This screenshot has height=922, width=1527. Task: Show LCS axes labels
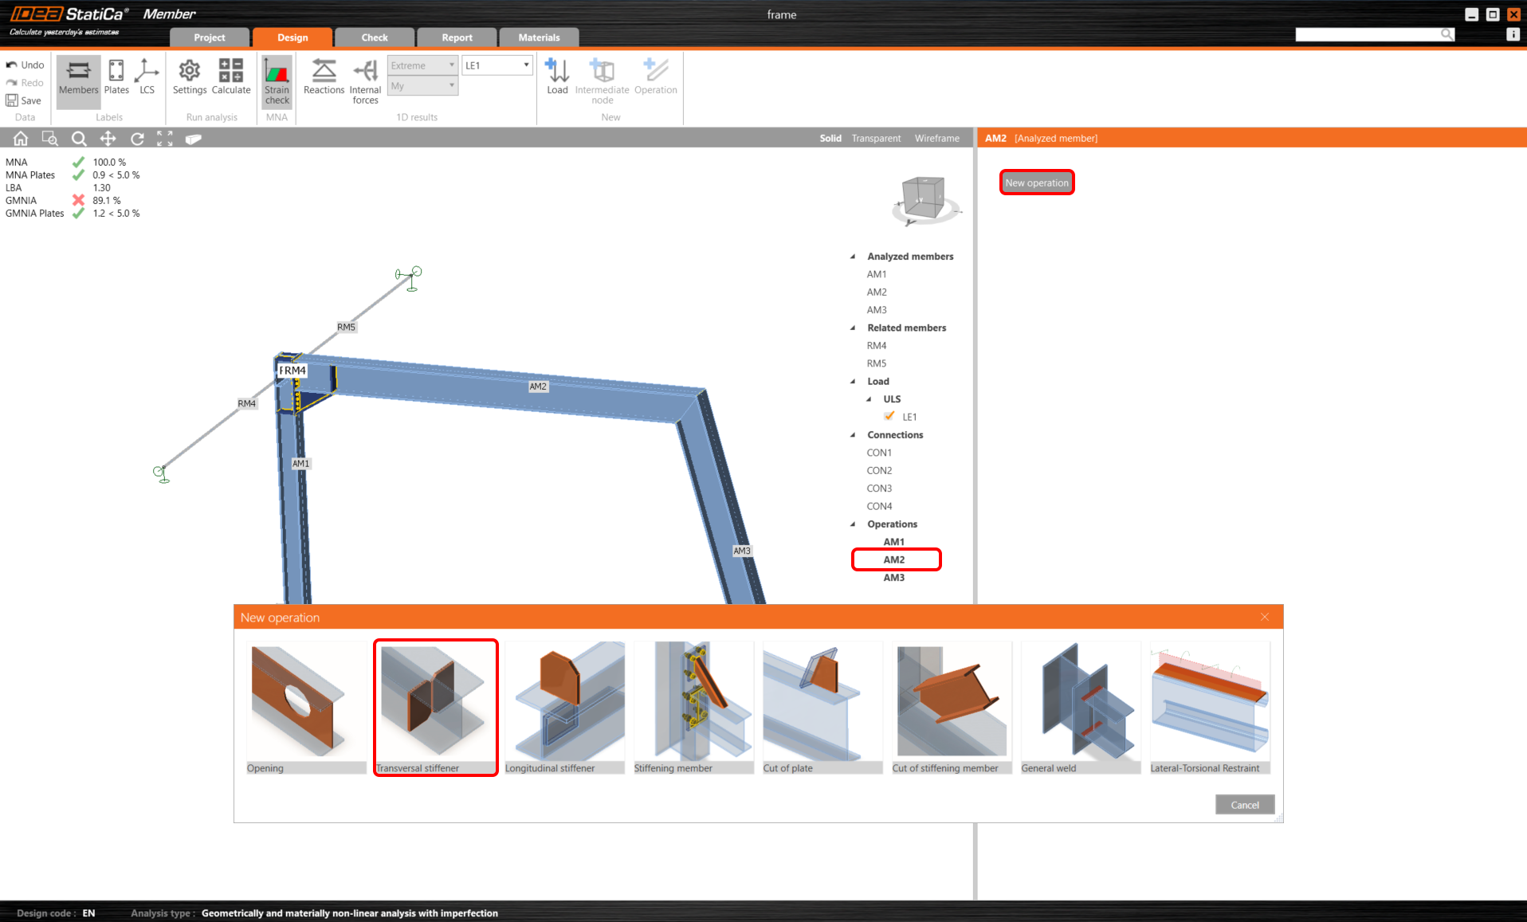point(147,77)
